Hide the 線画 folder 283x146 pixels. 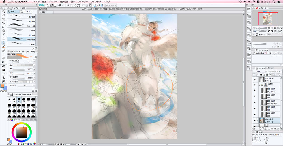(x=254, y=85)
